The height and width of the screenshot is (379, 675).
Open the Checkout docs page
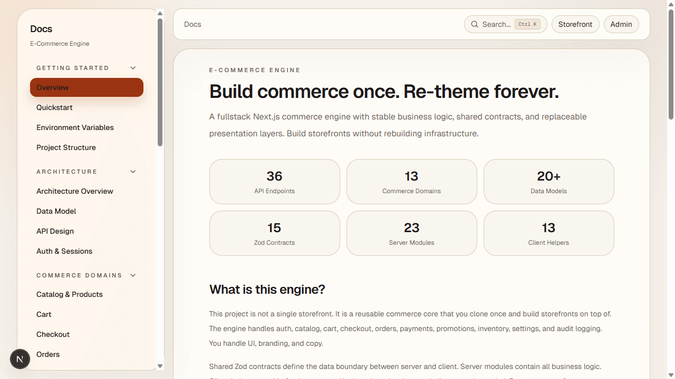pos(86,334)
